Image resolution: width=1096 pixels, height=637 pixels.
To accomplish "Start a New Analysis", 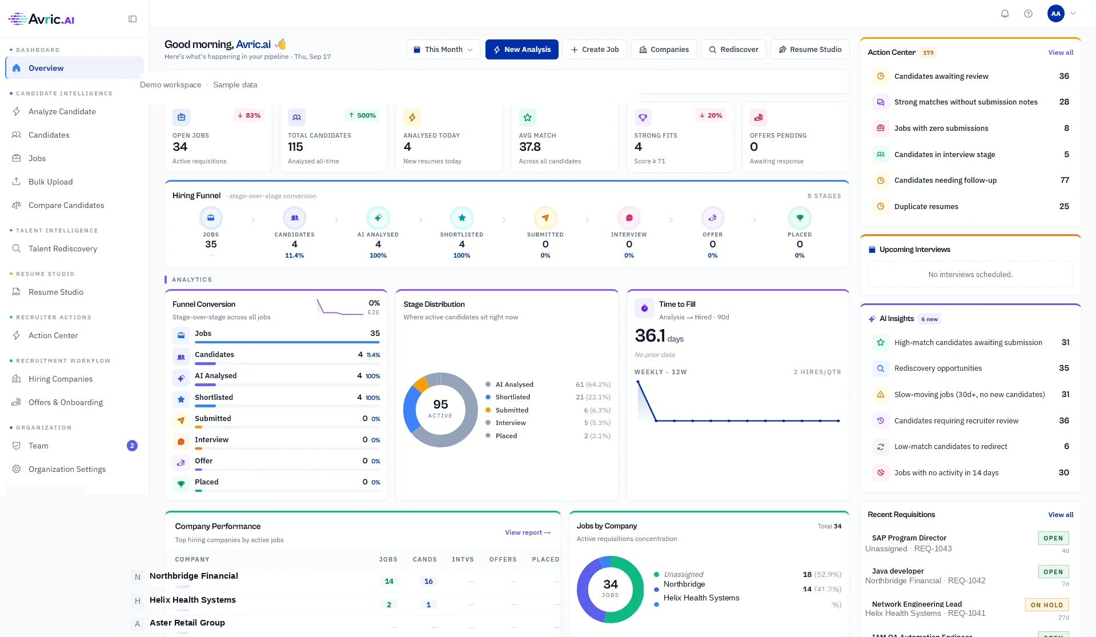I will [521, 50].
